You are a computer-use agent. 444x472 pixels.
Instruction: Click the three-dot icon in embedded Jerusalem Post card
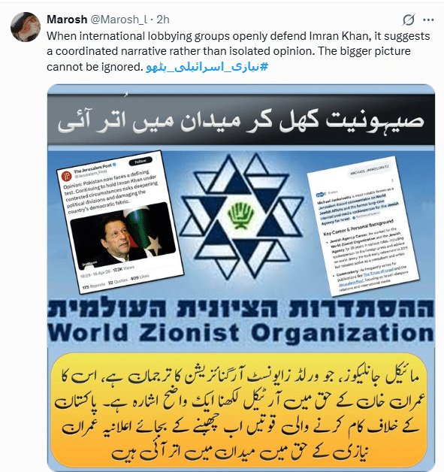156,159
